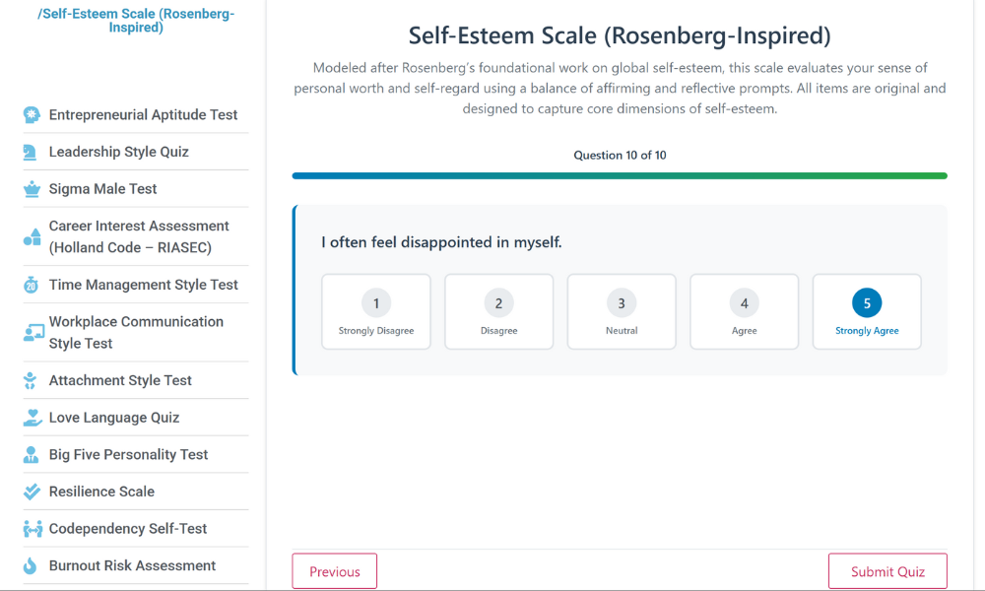Select rating 1 Strongly Disagree
This screenshot has height=591, width=985.
[x=376, y=311]
